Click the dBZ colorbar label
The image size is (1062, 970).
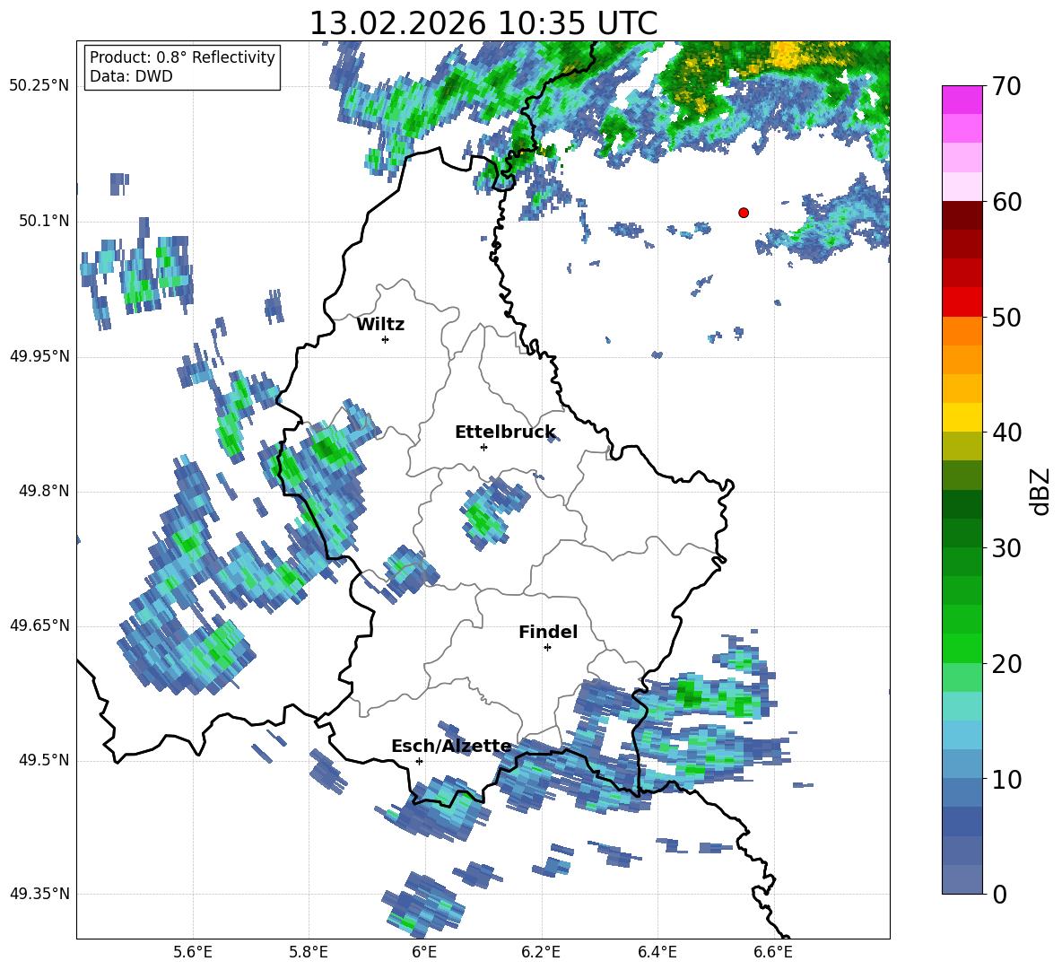click(x=1041, y=491)
